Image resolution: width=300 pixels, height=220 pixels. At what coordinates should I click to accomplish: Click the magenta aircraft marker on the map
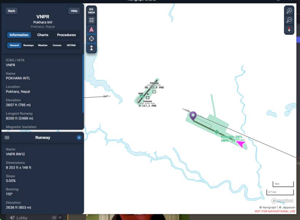241,144
